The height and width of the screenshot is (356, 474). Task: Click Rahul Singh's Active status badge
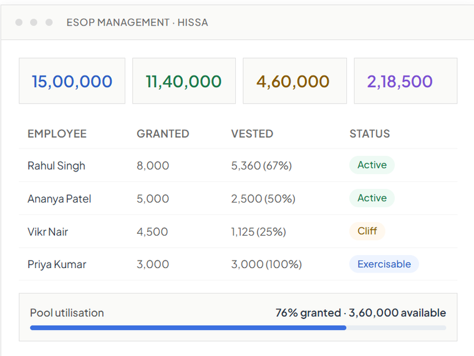[372, 165]
